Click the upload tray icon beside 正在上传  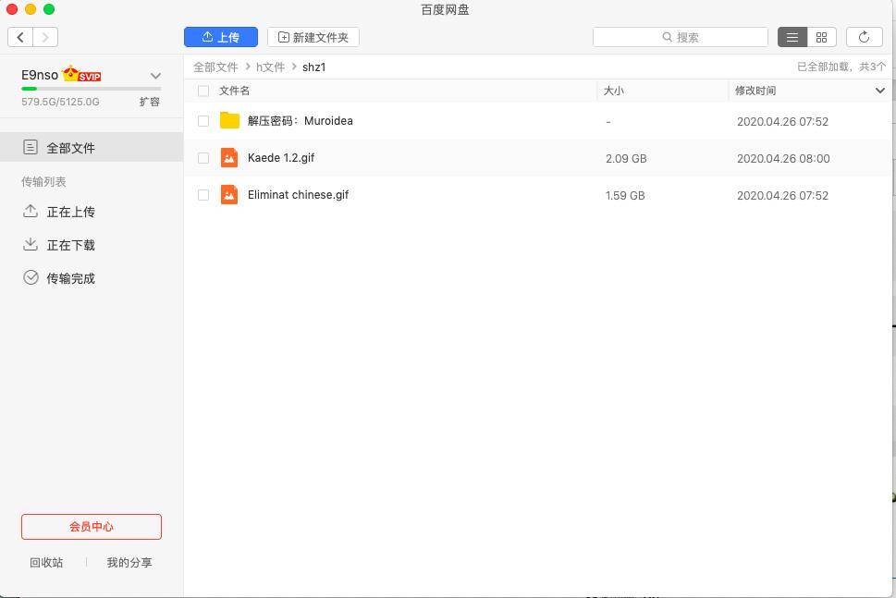pos(31,212)
